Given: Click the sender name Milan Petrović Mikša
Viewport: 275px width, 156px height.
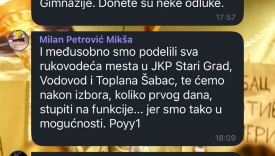Looking at the screenshot, I should (86, 40).
